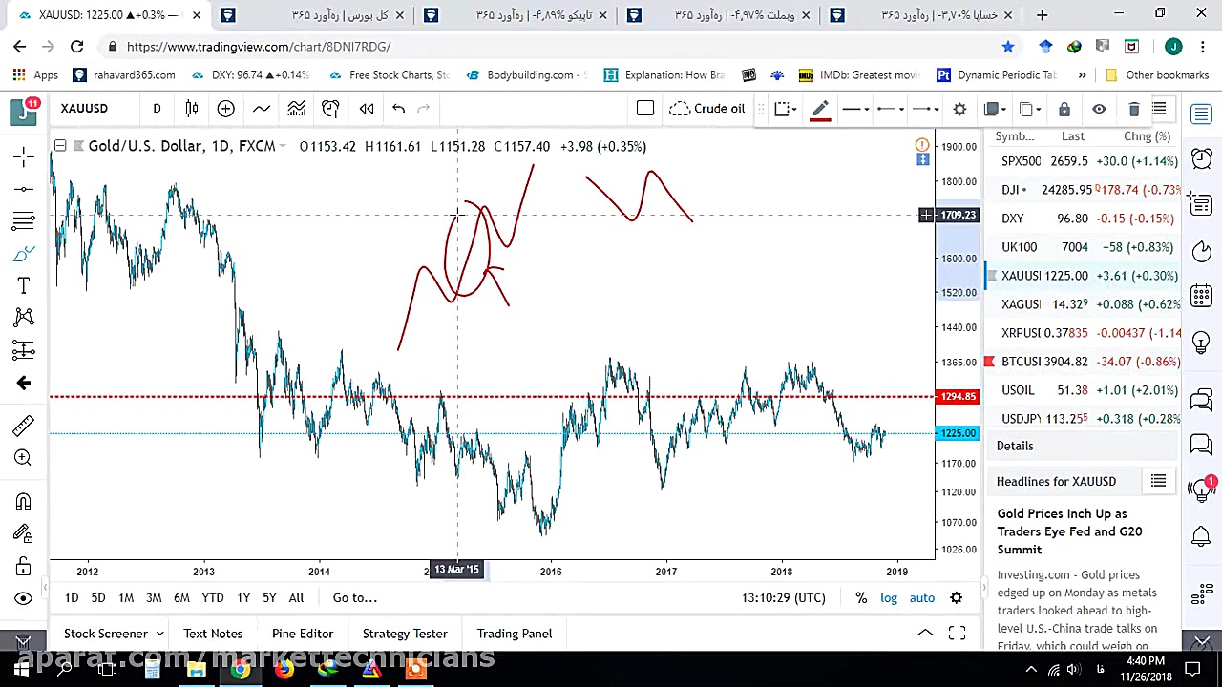Open the chart patterns tool
Image resolution: width=1222 pixels, height=687 pixels.
(24, 318)
